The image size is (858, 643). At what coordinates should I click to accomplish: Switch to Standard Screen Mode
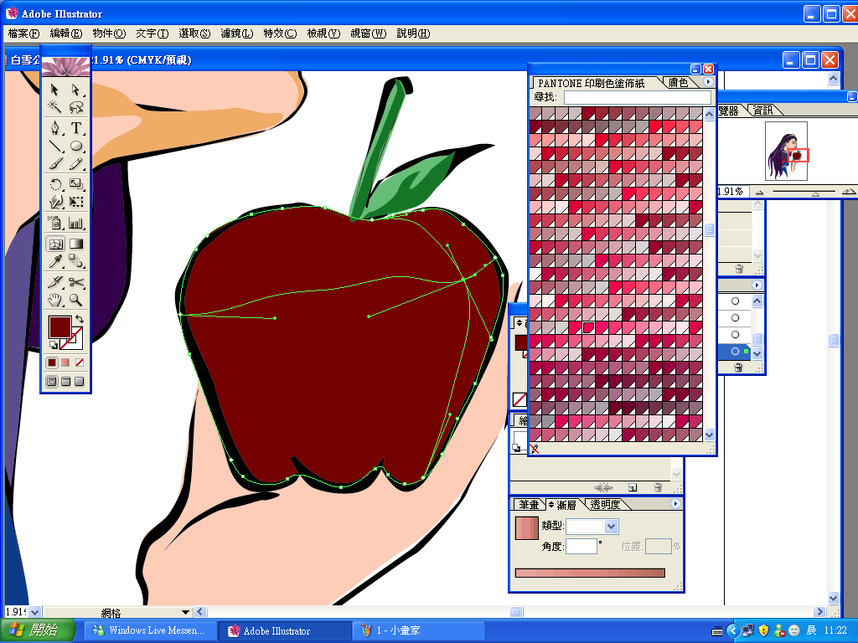(x=51, y=382)
